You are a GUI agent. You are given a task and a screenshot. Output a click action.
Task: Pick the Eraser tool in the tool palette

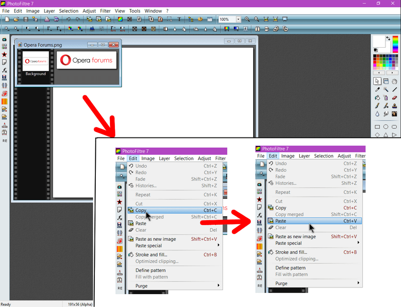click(394, 98)
